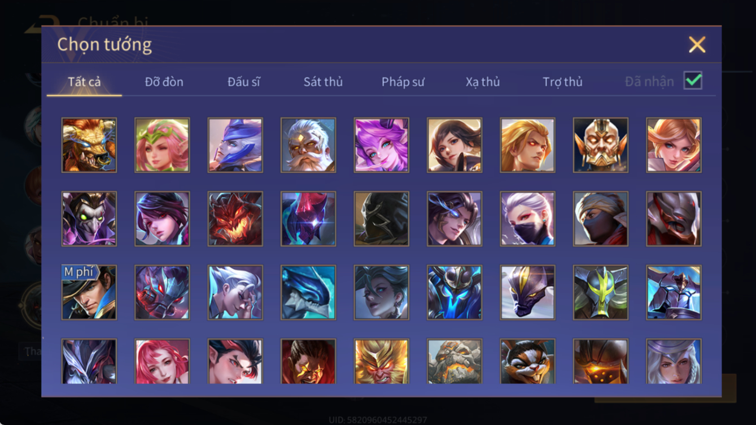Open the 'Sát thủ' tab
This screenshot has width=756, height=425.
point(323,82)
